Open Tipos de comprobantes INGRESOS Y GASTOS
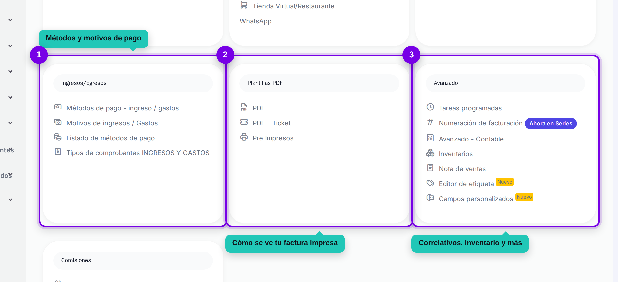This screenshot has height=282, width=618. (x=138, y=153)
